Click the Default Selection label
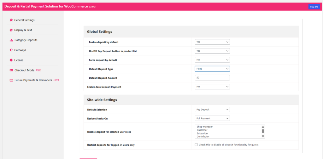The height and width of the screenshot is (159, 323). (97, 110)
